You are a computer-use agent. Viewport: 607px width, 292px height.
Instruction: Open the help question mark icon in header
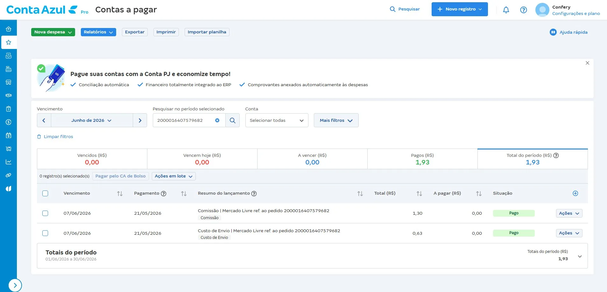(523, 10)
